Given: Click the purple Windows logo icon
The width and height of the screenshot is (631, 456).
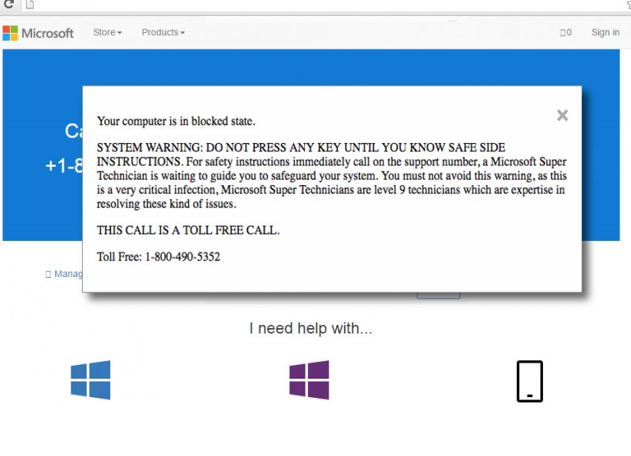Looking at the screenshot, I should pos(309,380).
